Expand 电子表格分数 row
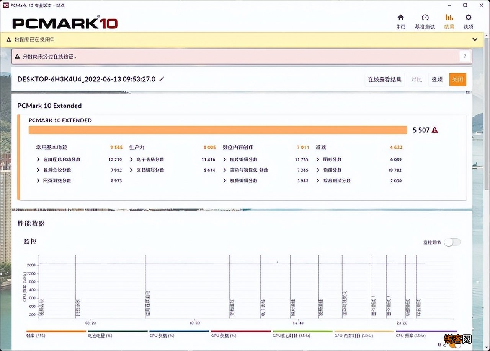Viewport: 490px width, 351px height. point(172,159)
